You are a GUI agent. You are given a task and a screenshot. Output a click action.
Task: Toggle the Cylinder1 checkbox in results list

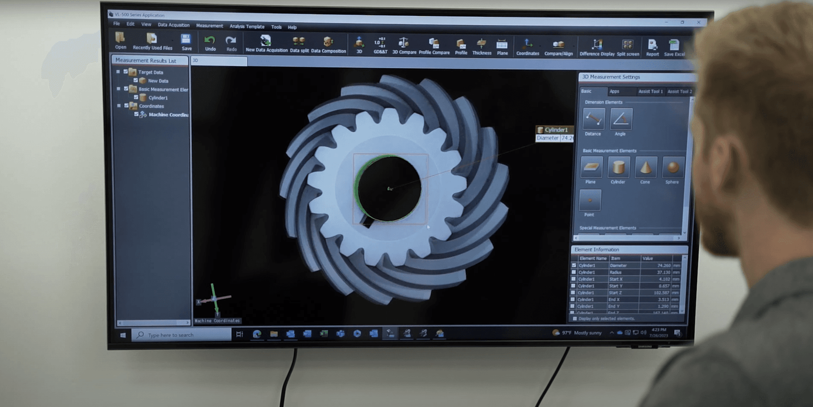click(136, 97)
